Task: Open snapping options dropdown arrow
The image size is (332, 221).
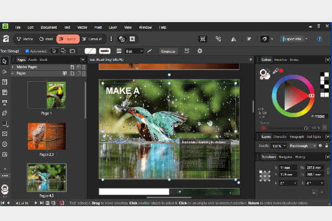Action: click(x=272, y=39)
